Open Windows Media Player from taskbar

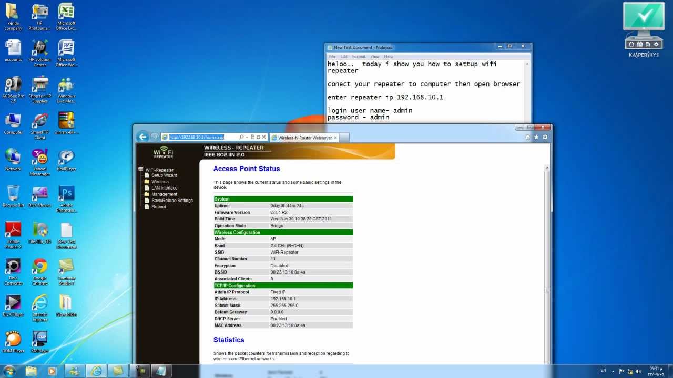(x=52, y=371)
